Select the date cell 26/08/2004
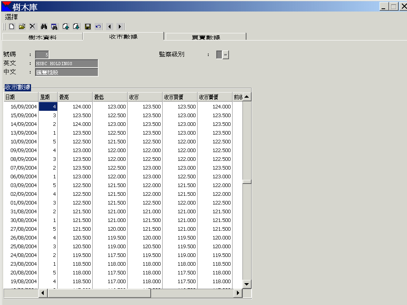This screenshot has width=407, height=305. (x=21, y=237)
